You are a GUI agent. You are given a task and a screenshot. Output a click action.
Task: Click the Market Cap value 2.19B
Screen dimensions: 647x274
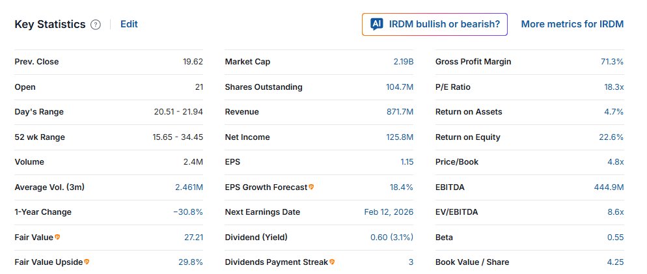403,62
